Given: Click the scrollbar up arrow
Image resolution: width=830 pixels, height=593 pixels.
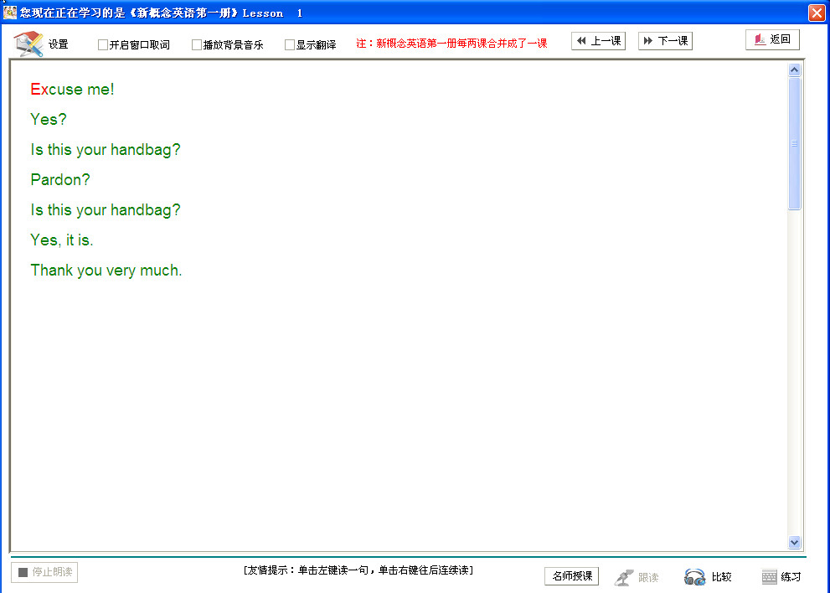Looking at the screenshot, I should coord(794,70).
